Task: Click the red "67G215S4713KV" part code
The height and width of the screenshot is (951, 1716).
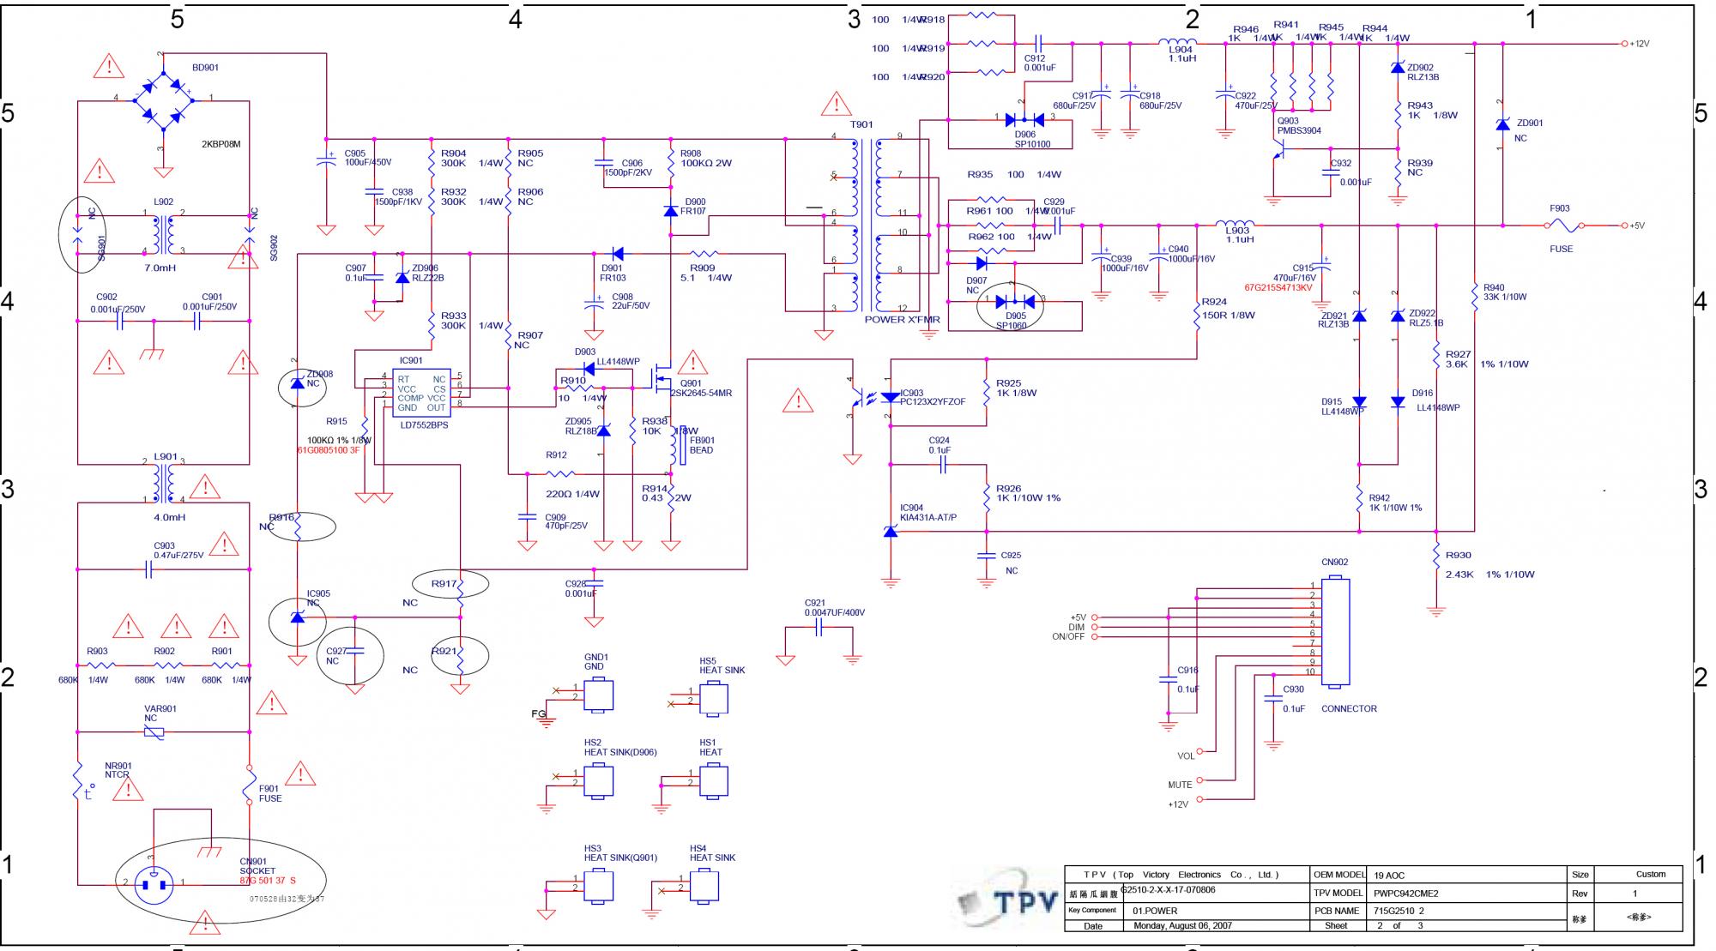Action: tap(1278, 287)
